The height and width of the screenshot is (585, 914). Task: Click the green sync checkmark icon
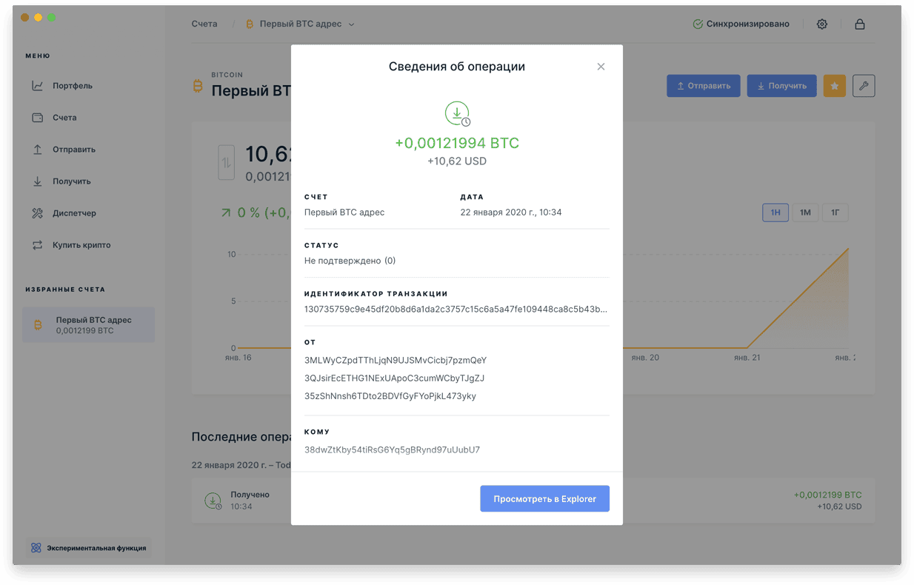[698, 24]
